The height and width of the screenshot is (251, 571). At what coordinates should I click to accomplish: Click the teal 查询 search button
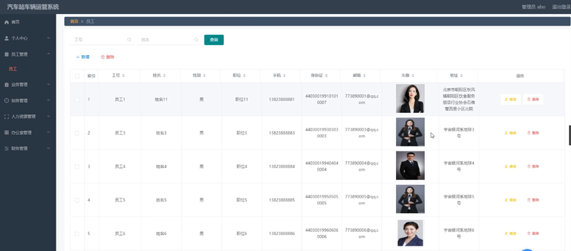(x=213, y=40)
